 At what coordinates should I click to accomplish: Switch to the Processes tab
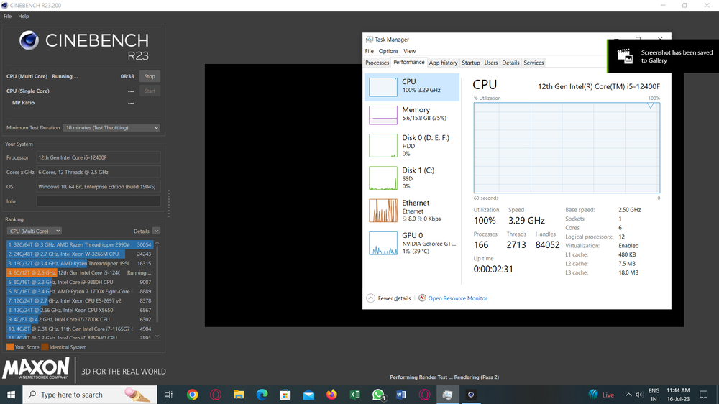pos(377,63)
